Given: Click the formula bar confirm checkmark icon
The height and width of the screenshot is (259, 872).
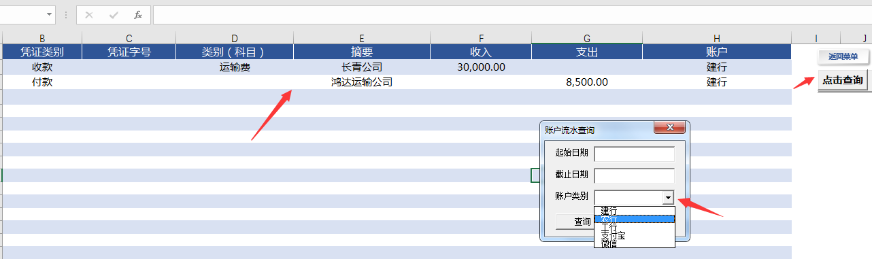Looking at the screenshot, I should [x=114, y=14].
